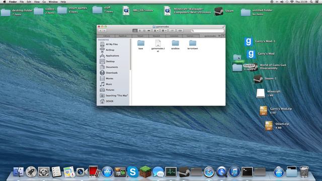
Task: Switch Finder to column view
Action: tap(144, 31)
